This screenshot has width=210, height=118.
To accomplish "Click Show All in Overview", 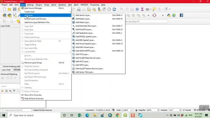I will 46,95.
